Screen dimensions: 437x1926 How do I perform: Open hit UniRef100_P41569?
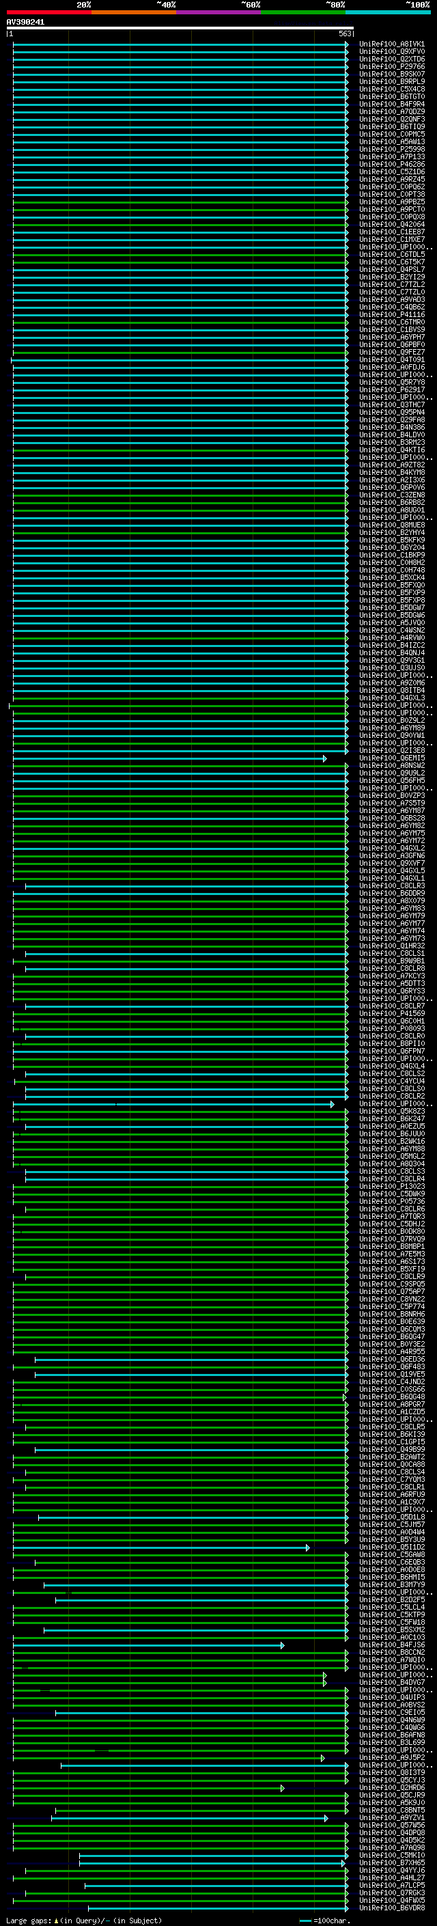click(391, 1014)
